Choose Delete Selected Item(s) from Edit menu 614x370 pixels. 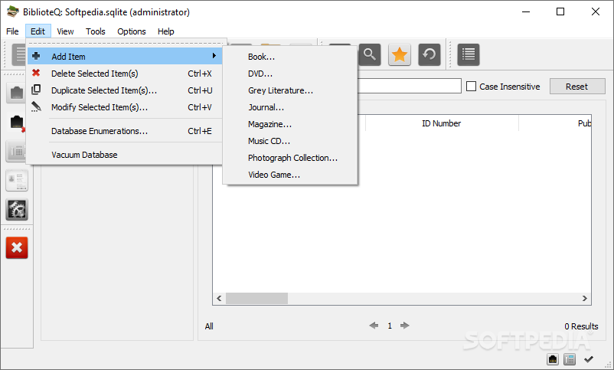point(125,74)
